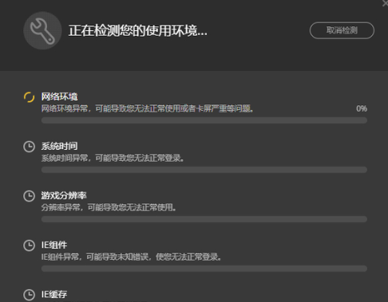Click the clock icon beside 系统时间

29,147
